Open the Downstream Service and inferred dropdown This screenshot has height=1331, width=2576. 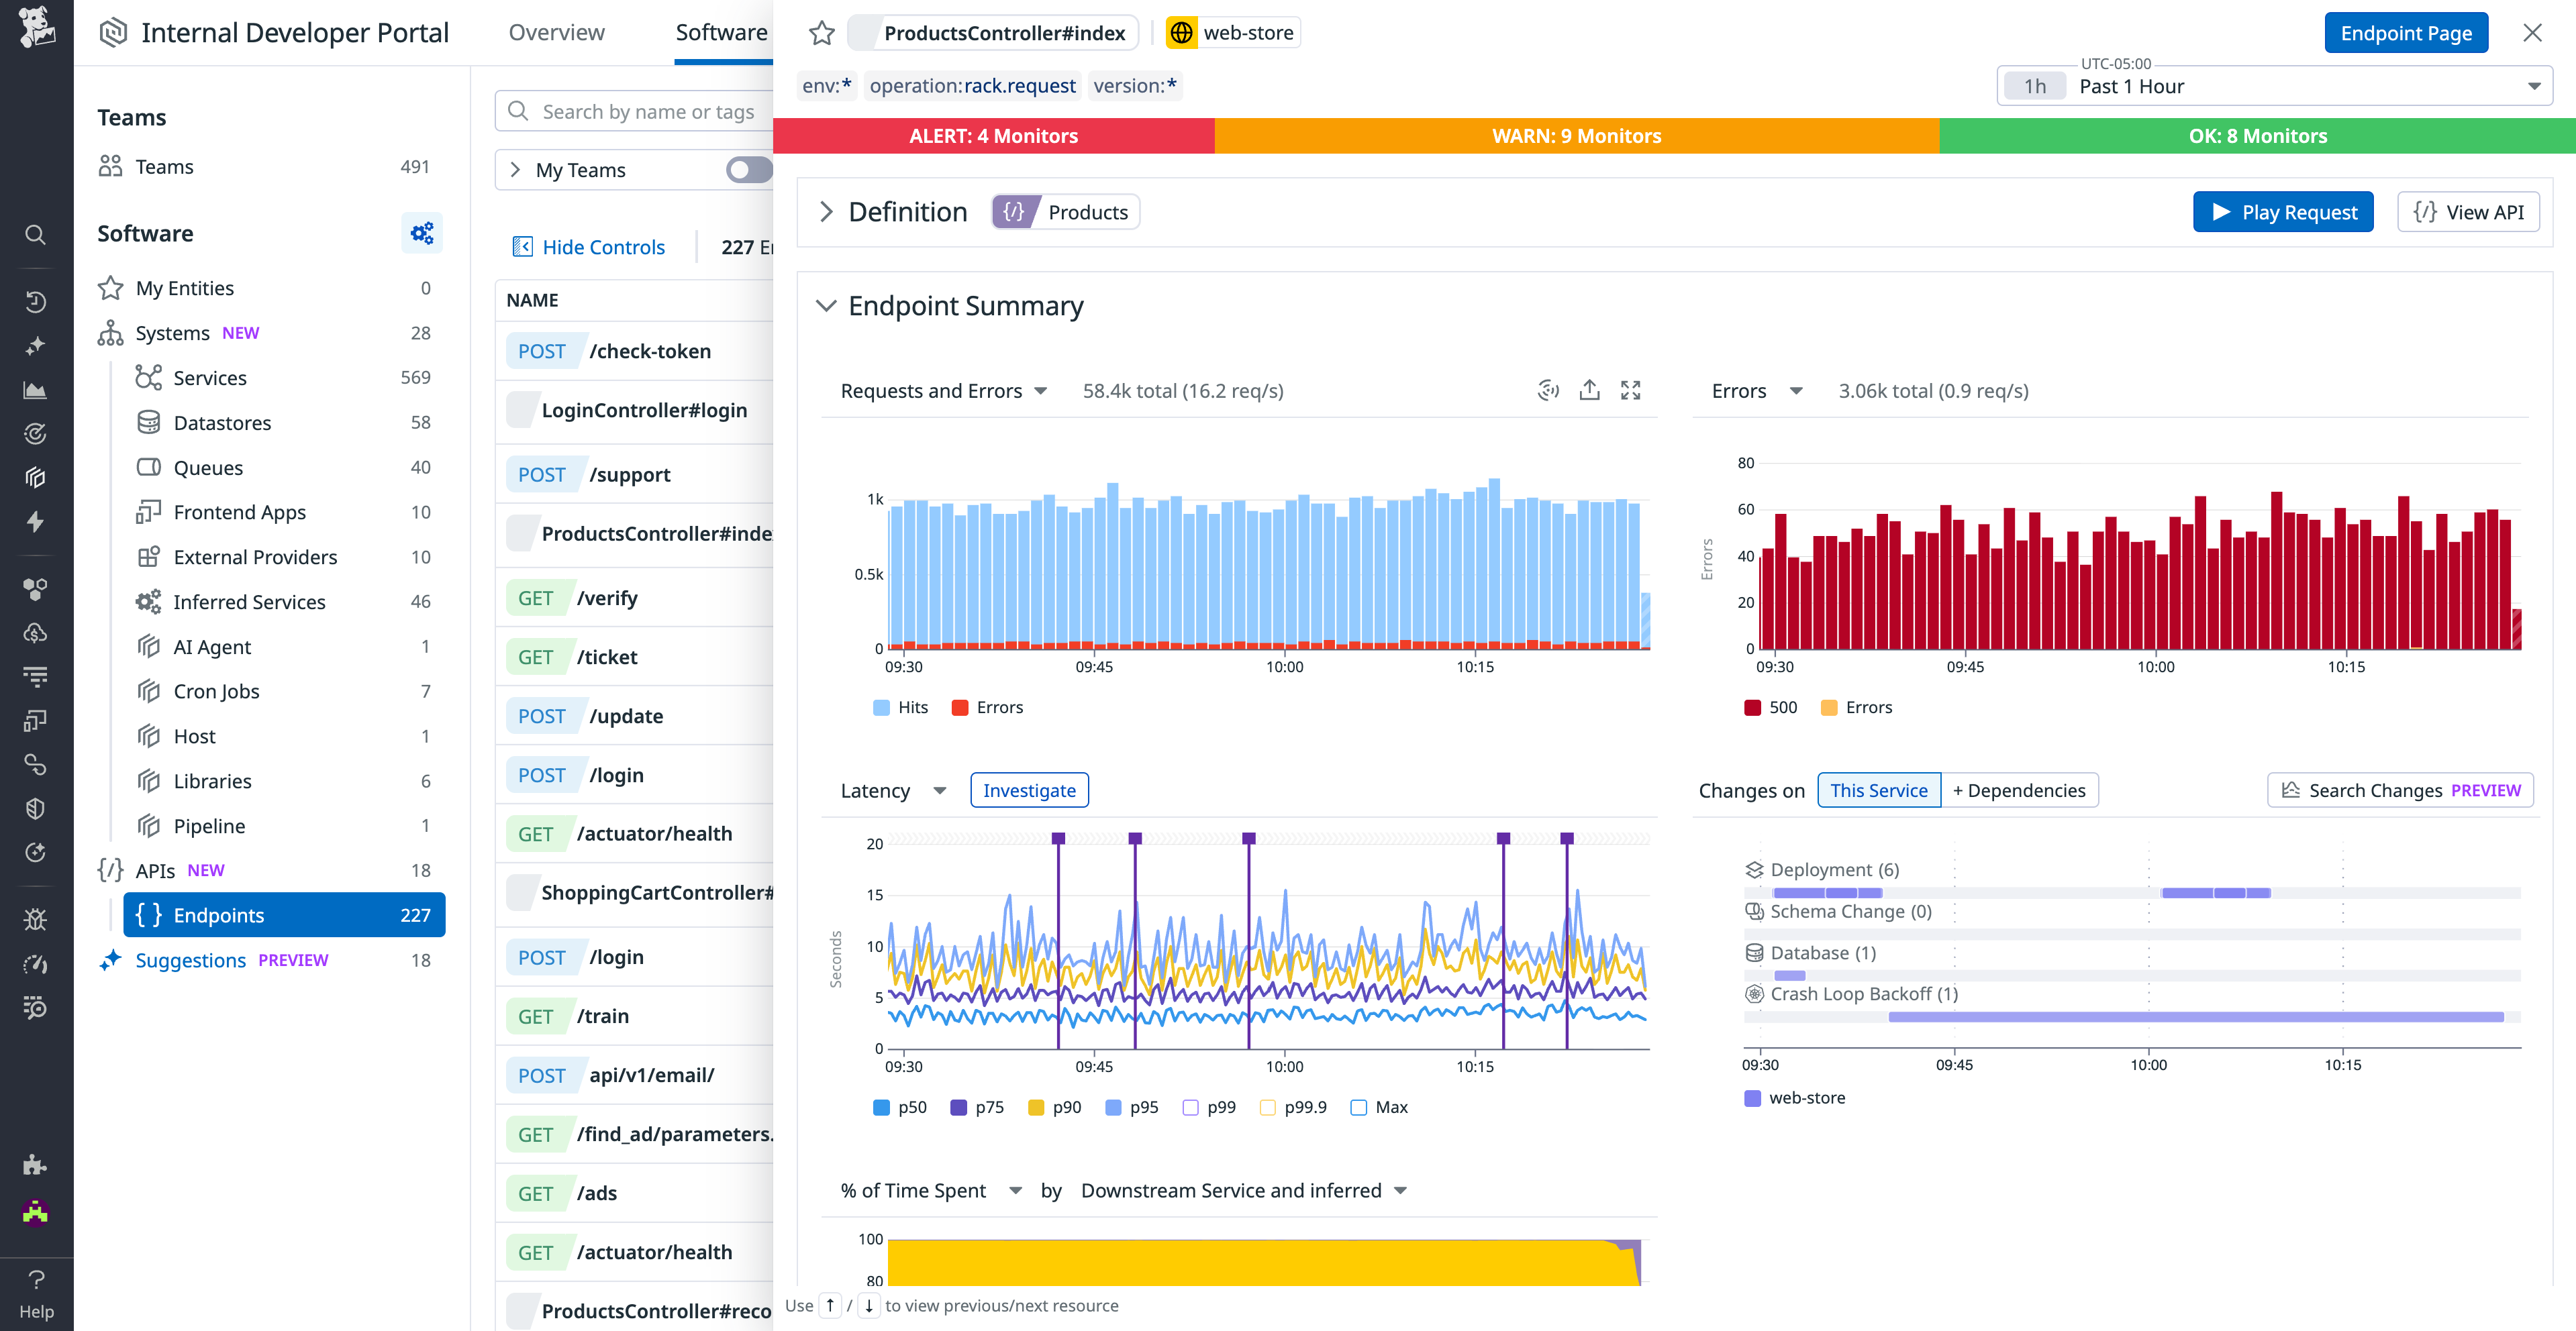1243,1190
